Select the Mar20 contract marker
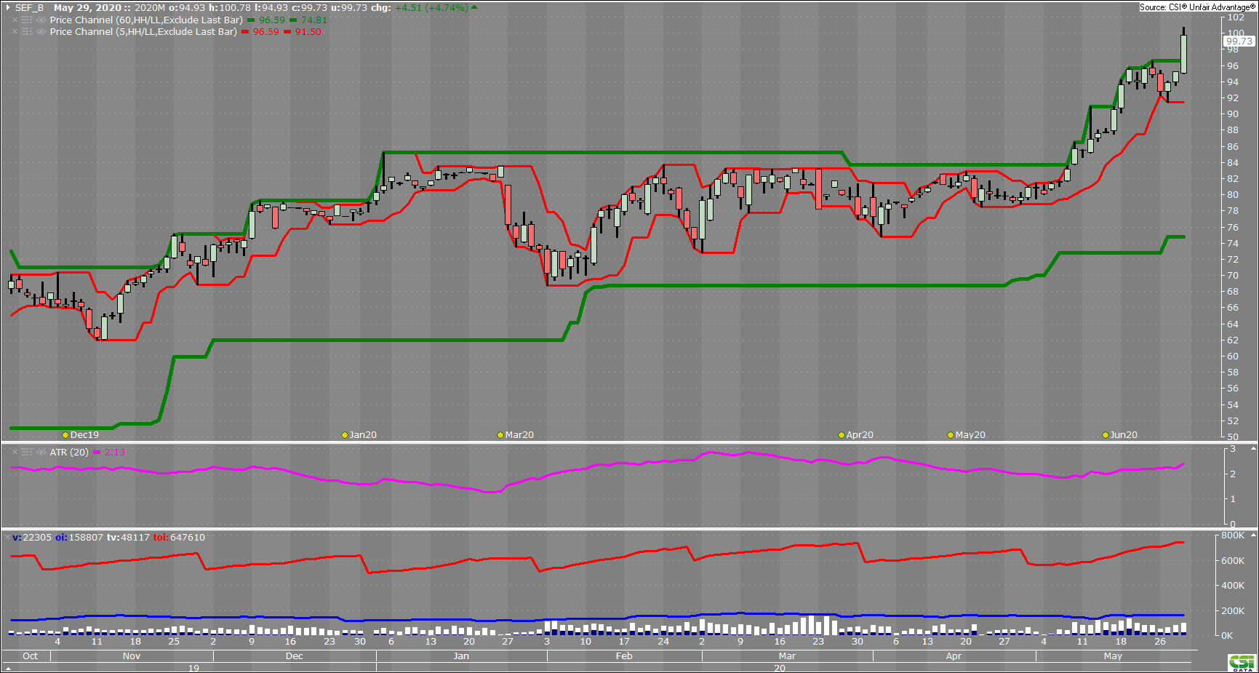1259x673 pixels. point(500,435)
